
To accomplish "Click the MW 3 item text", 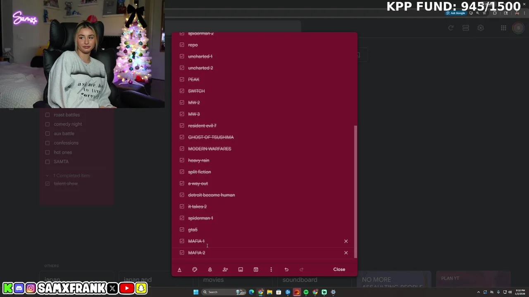I will click(x=194, y=114).
